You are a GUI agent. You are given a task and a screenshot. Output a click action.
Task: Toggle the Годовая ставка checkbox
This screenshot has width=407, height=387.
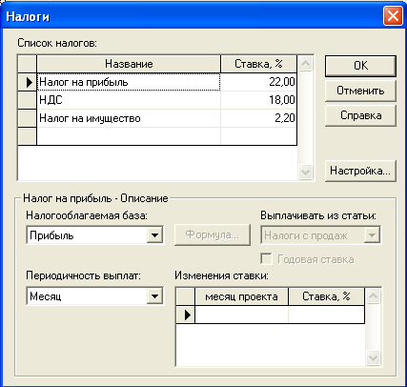click(x=266, y=259)
